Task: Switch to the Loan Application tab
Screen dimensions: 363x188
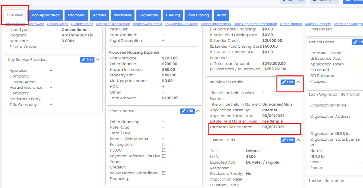Action: tap(45, 15)
